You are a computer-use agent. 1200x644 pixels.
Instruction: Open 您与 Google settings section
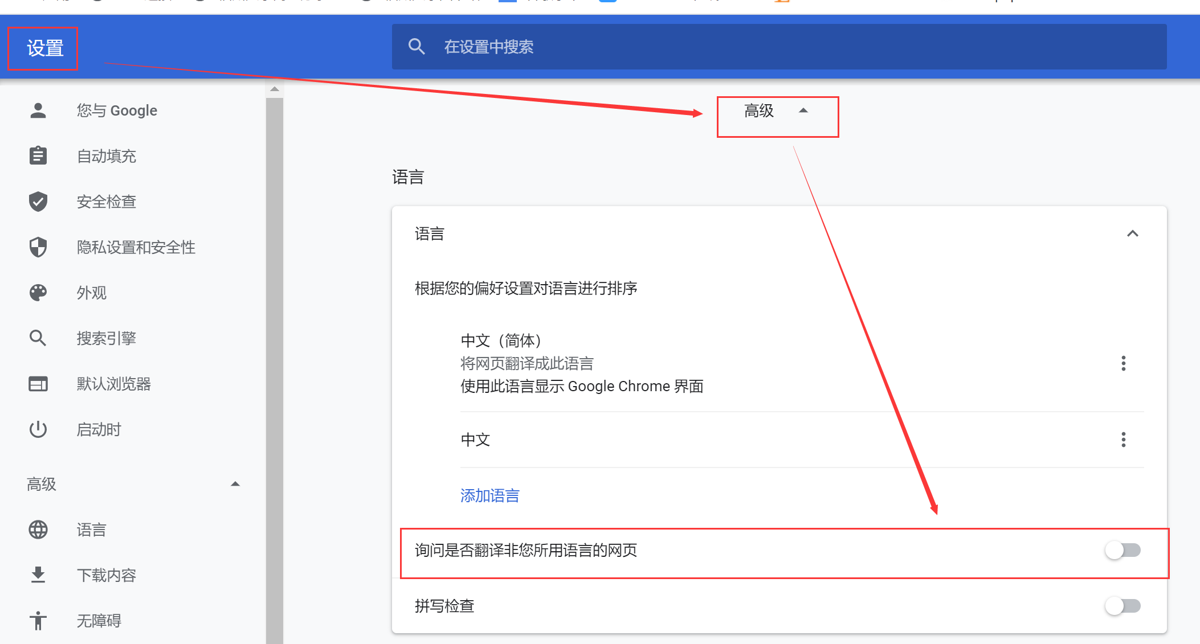[x=117, y=110]
